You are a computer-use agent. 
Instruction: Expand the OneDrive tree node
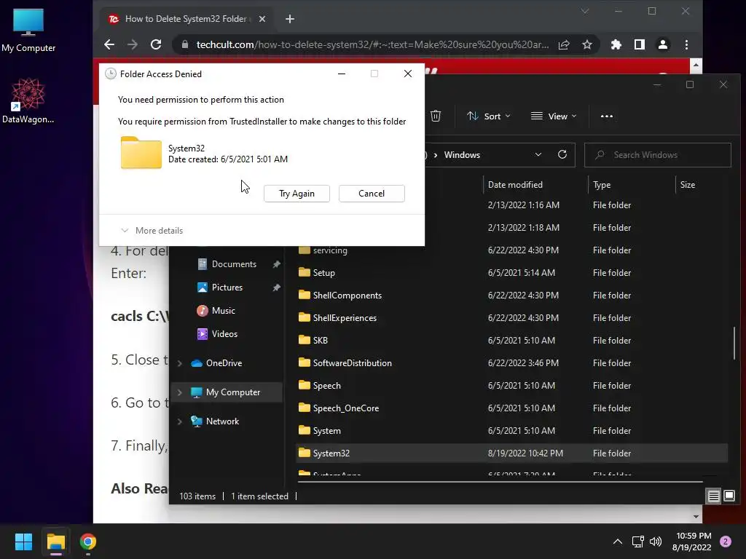[x=180, y=363]
